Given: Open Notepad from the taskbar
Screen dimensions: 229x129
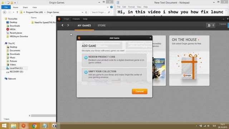Looking at the screenshot, I should (x=44, y=126).
